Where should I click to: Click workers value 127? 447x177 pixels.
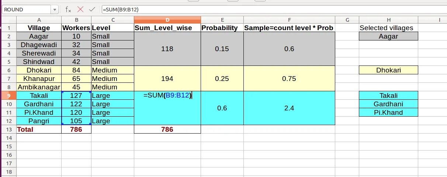pos(76,96)
